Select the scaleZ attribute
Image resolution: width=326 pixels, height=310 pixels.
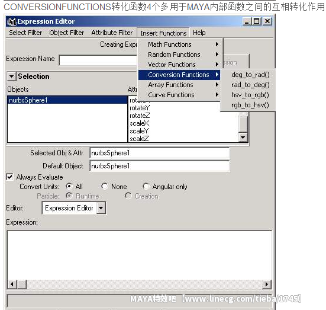tap(139, 139)
